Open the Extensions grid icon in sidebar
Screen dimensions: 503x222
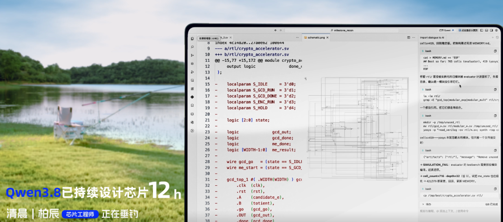[x=192, y=89]
